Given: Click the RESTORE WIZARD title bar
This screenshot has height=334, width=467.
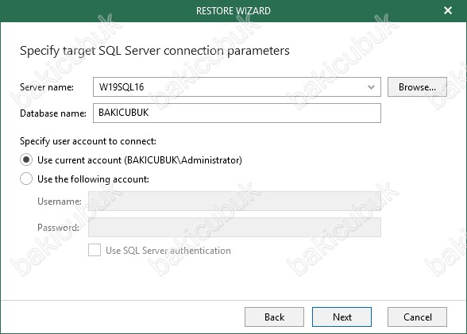Looking at the screenshot, I should click(x=234, y=11).
